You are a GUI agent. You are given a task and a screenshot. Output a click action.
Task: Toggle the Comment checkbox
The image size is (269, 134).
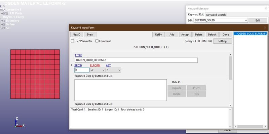click(97, 41)
